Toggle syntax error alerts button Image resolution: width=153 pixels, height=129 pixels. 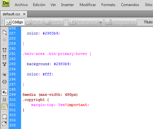pos(4,106)
